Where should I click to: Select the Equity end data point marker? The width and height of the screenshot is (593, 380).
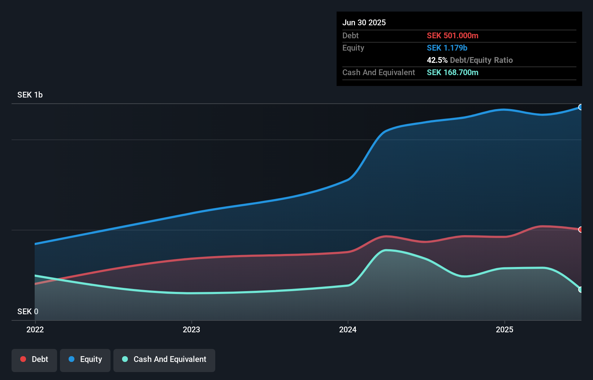pyautogui.click(x=580, y=107)
